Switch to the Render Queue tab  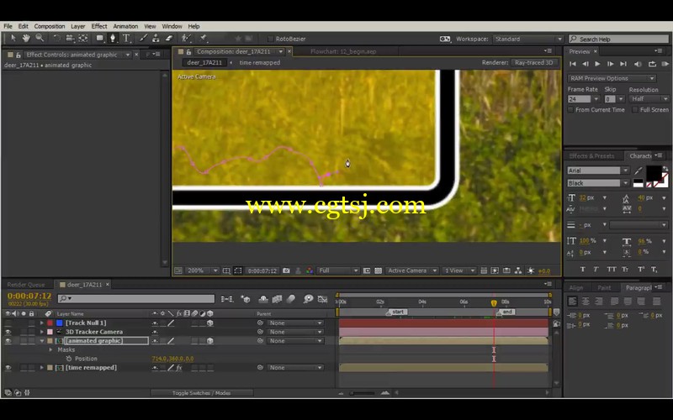click(x=26, y=285)
